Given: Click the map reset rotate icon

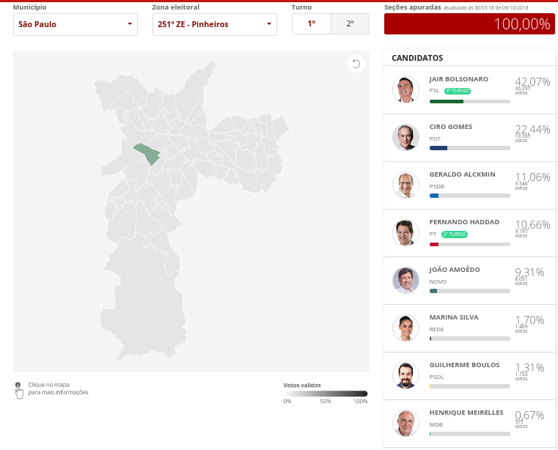Looking at the screenshot, I should click(356, 64).
